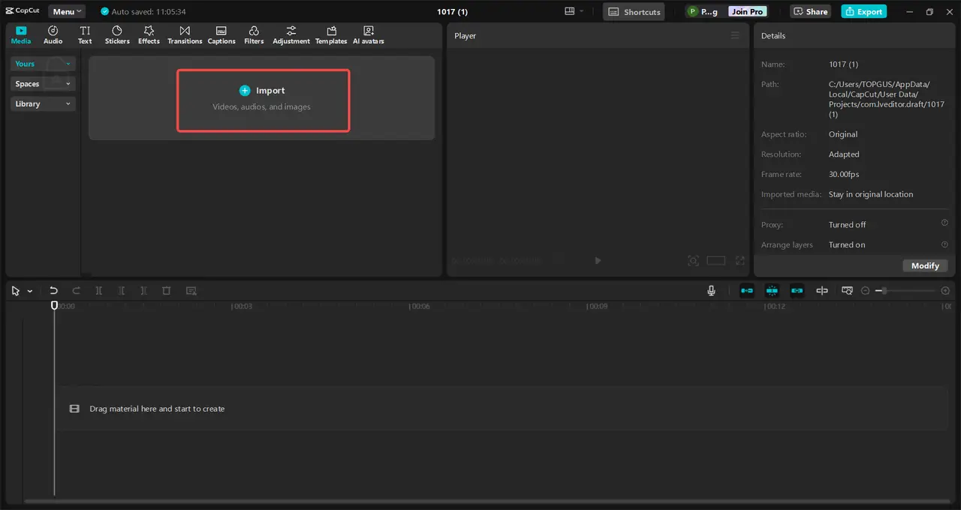Select the Audio panel icon
The width and height of the screenshot is (961, 510).
[x=53, y=34]
